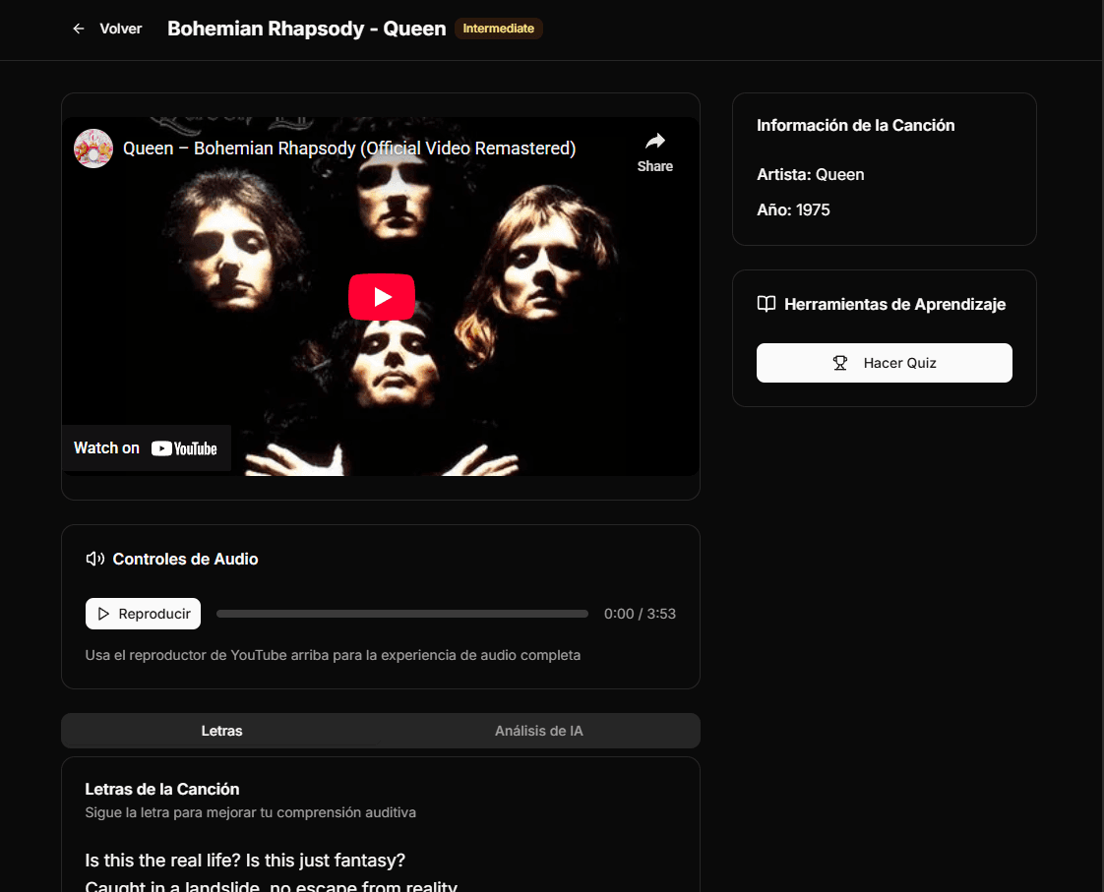Open Queen channel avatar in video
1104x892 pixels.
(x=93, y=149)
